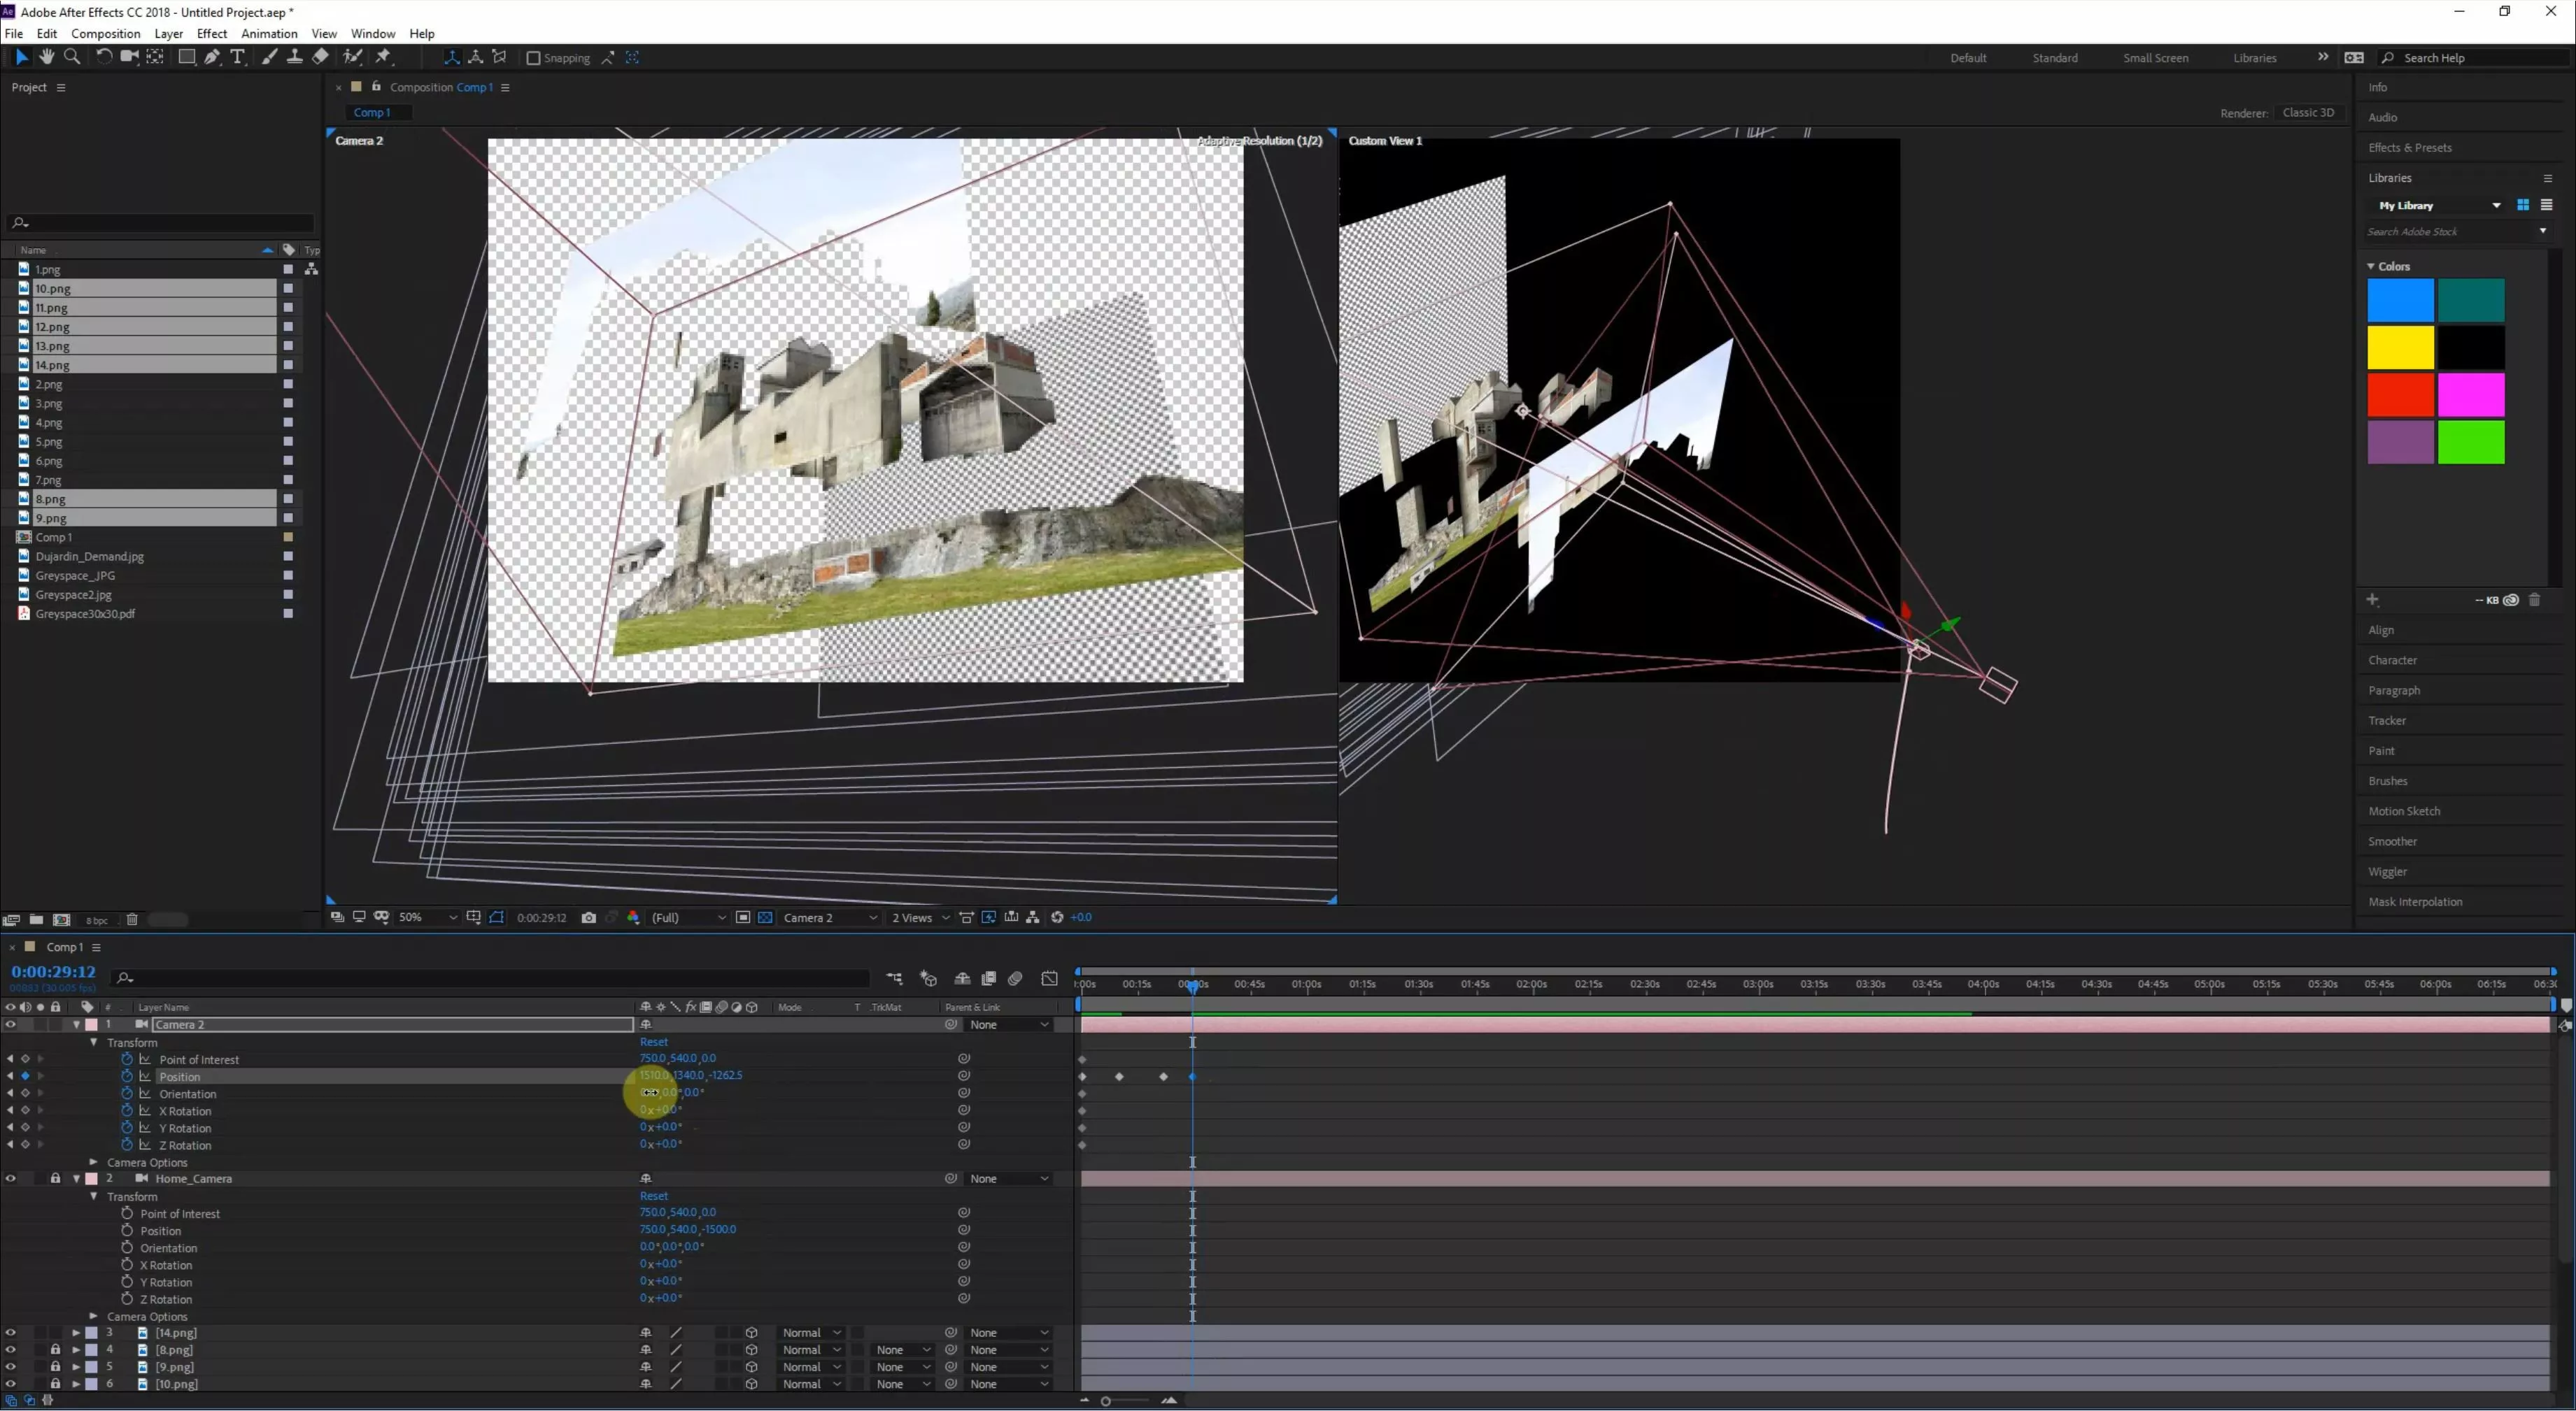Pick the yellow library color swatch
2576x1411 pixels.
2400,348
